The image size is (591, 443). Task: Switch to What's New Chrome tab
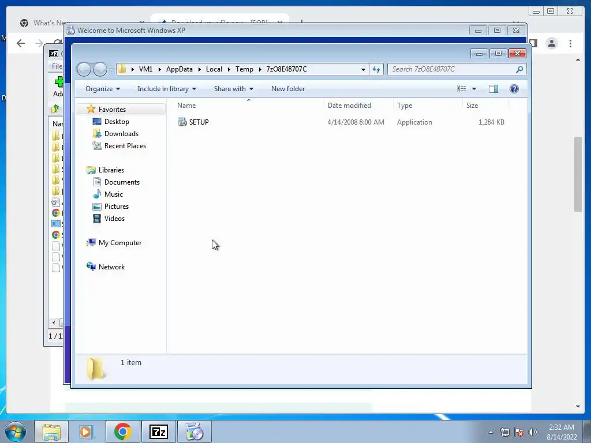(51, 23)
